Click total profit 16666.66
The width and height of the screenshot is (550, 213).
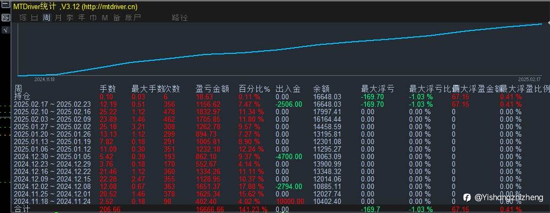(209, 209)
